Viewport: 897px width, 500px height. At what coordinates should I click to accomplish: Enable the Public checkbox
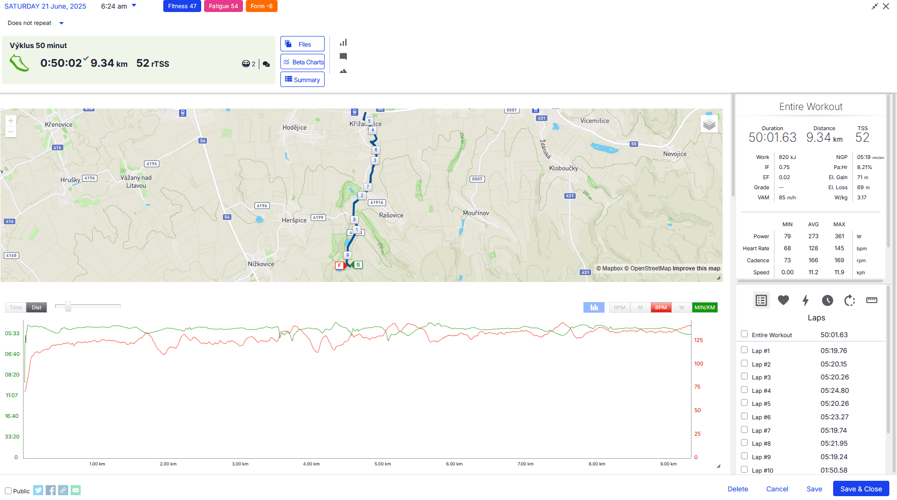click(8, 491)
